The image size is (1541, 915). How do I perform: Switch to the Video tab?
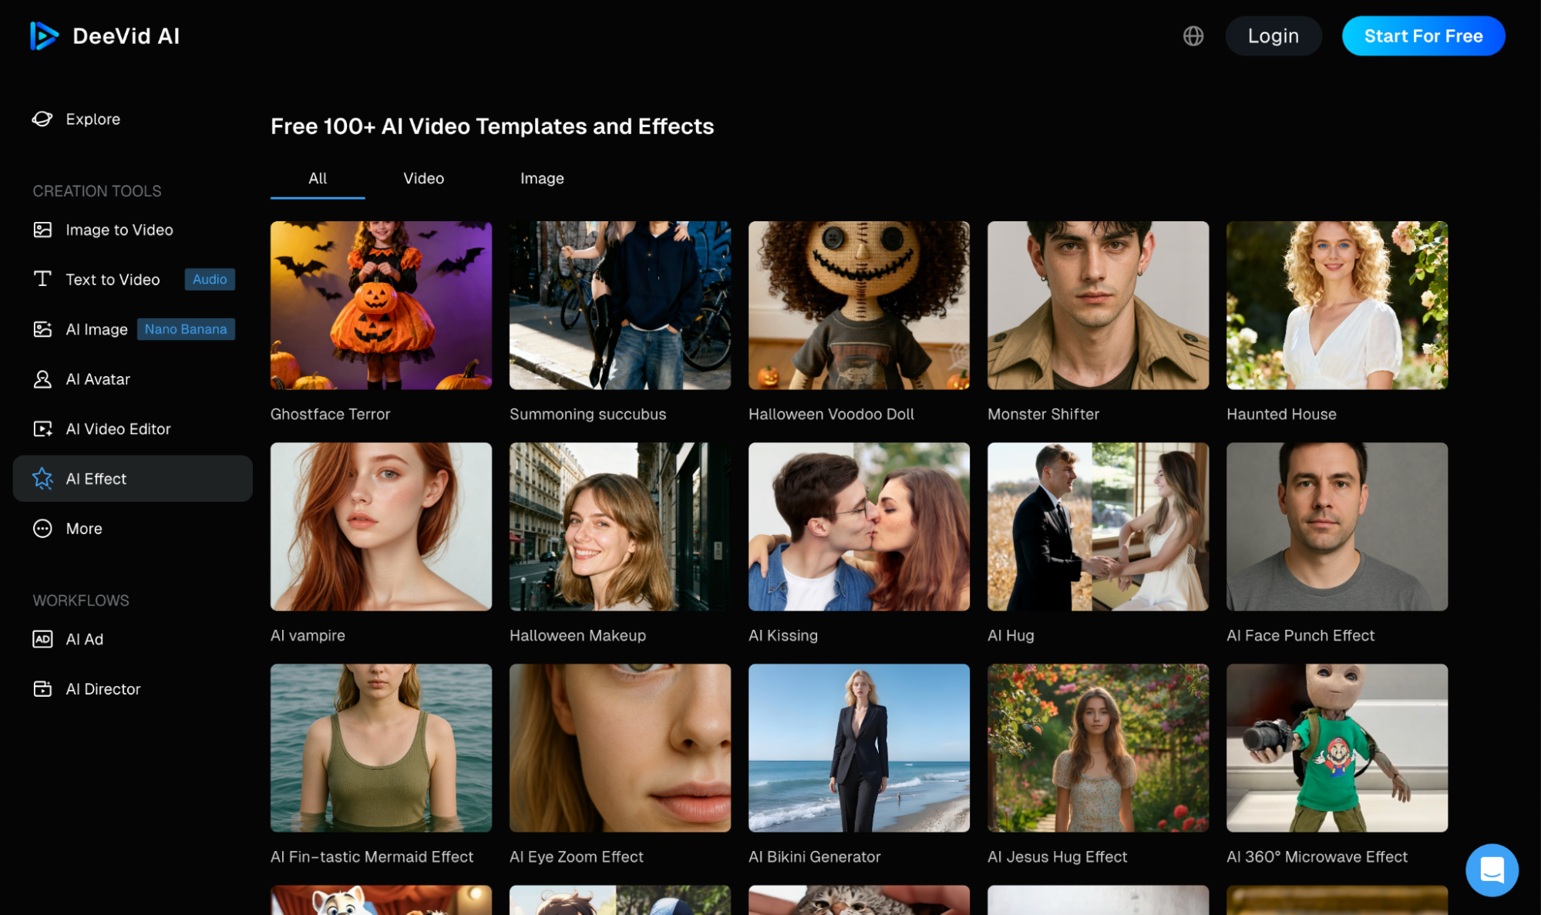(422, 178)
